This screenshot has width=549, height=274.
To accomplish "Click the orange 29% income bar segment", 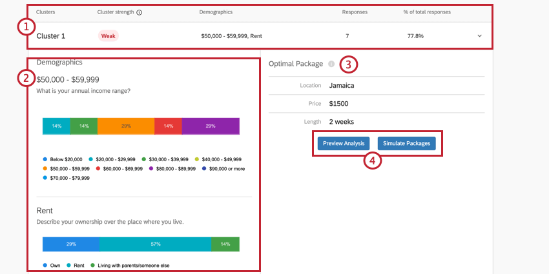I will [x=126, y=126].
